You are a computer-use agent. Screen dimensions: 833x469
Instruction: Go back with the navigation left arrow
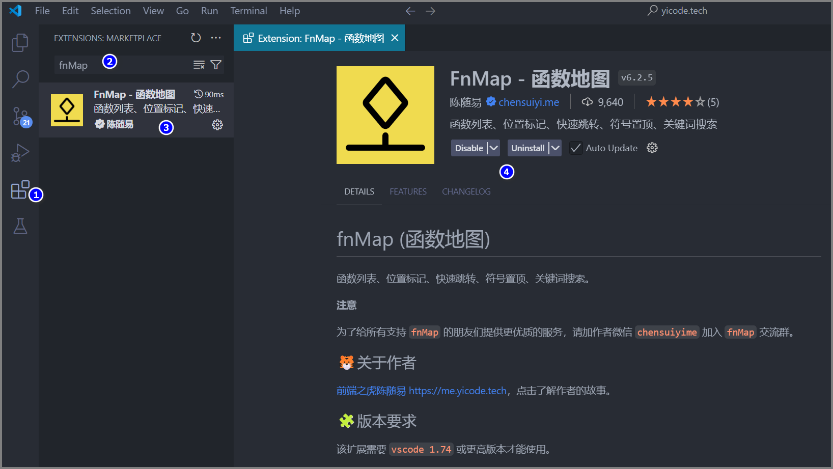pos(410,11)
